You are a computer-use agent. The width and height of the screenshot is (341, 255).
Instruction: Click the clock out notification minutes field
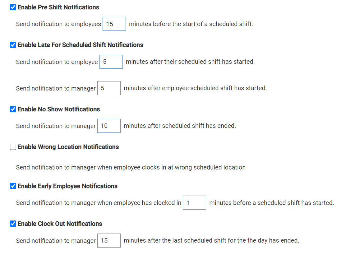(109, 241)
